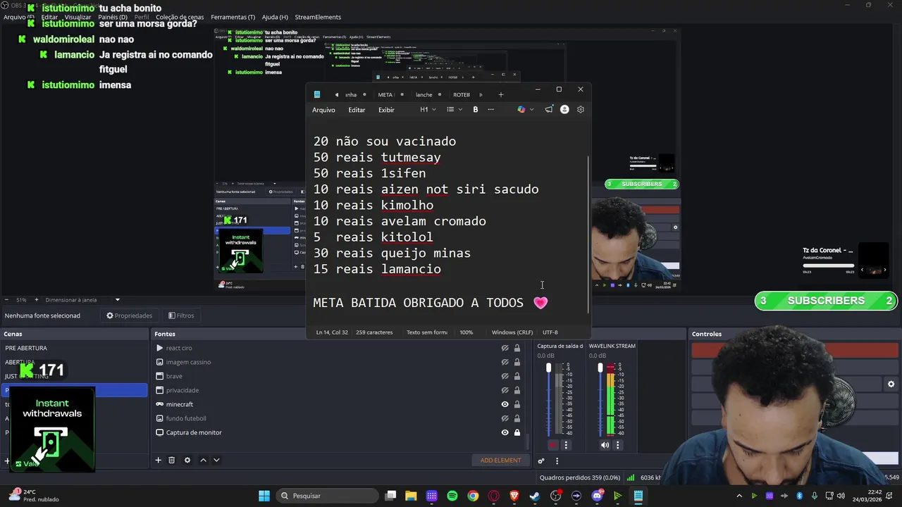
Task: Show the imagem cassino source
Action: (x=505, y=362)
